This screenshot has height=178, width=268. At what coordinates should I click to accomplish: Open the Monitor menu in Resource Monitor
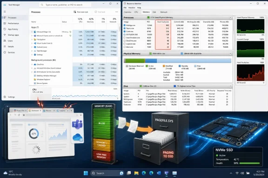click(x=132, y=8)
